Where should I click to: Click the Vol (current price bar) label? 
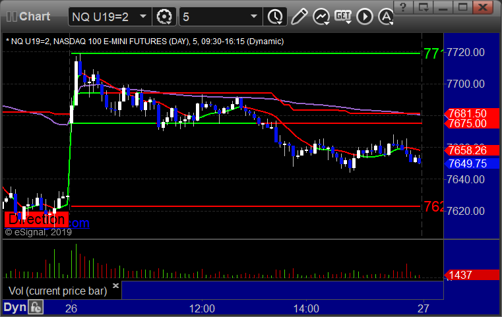[x=57, y=291]
